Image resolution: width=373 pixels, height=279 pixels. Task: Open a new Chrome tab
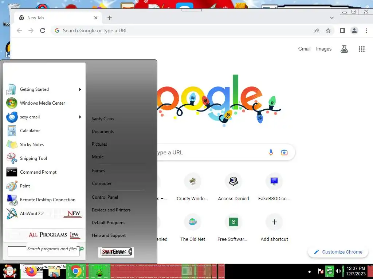point(109,18)
